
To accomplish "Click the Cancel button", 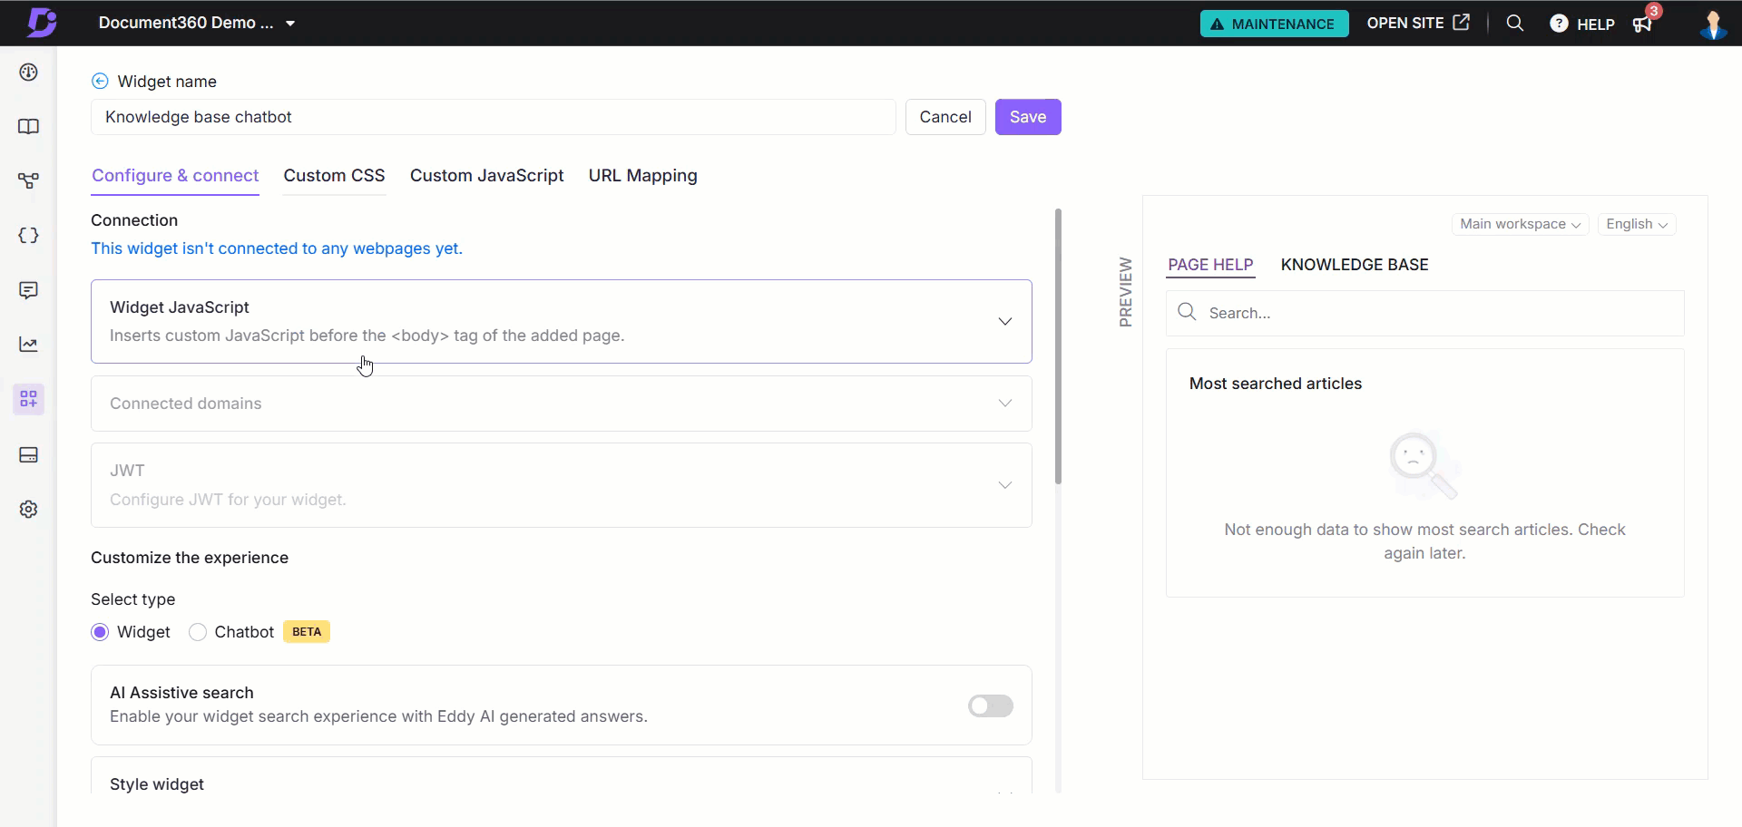I will click(945, 117).
